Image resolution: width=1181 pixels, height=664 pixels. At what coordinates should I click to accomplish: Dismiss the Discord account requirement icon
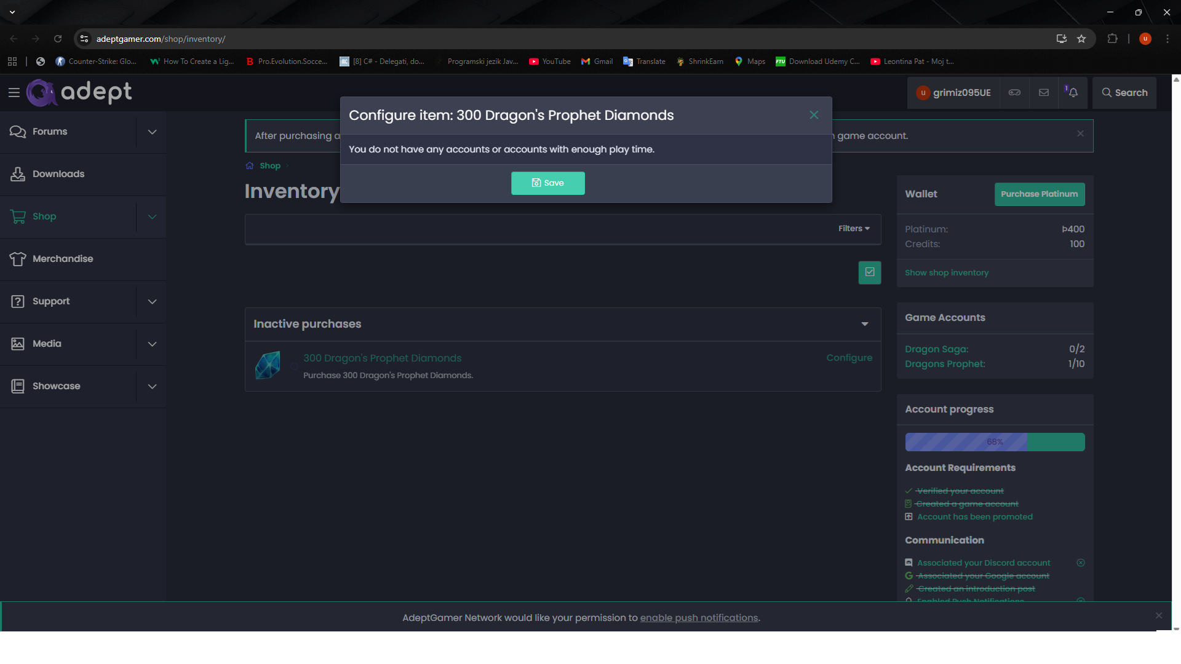[1081, 563]
